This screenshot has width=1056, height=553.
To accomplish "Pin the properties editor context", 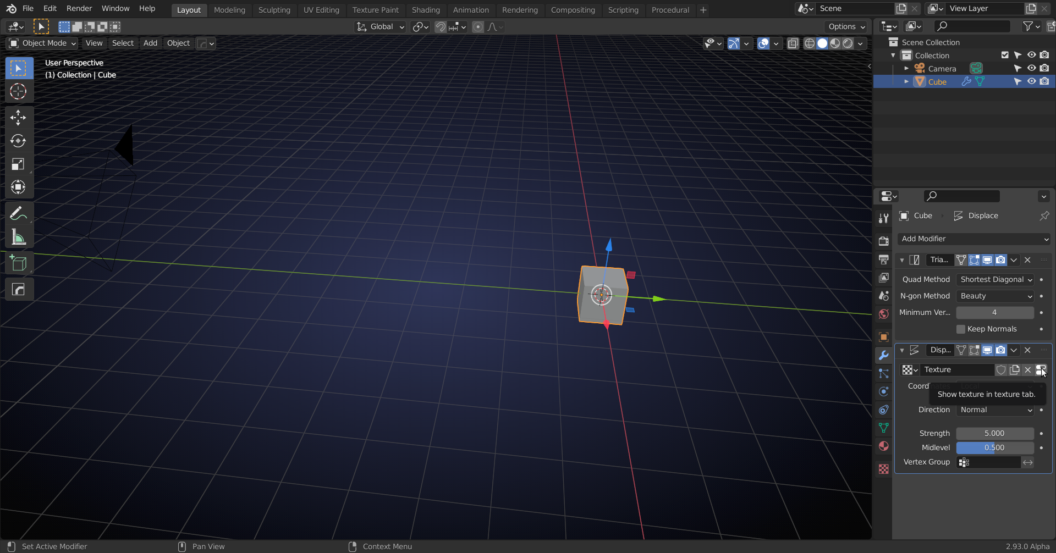I will tap(1044, 216).
